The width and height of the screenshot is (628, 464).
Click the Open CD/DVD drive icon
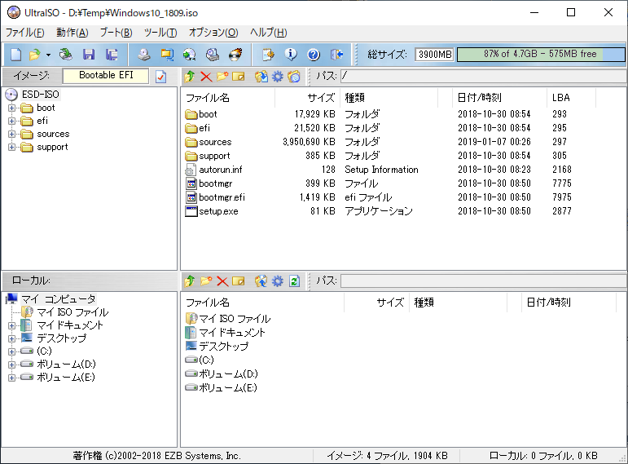[x=66, y=54]
